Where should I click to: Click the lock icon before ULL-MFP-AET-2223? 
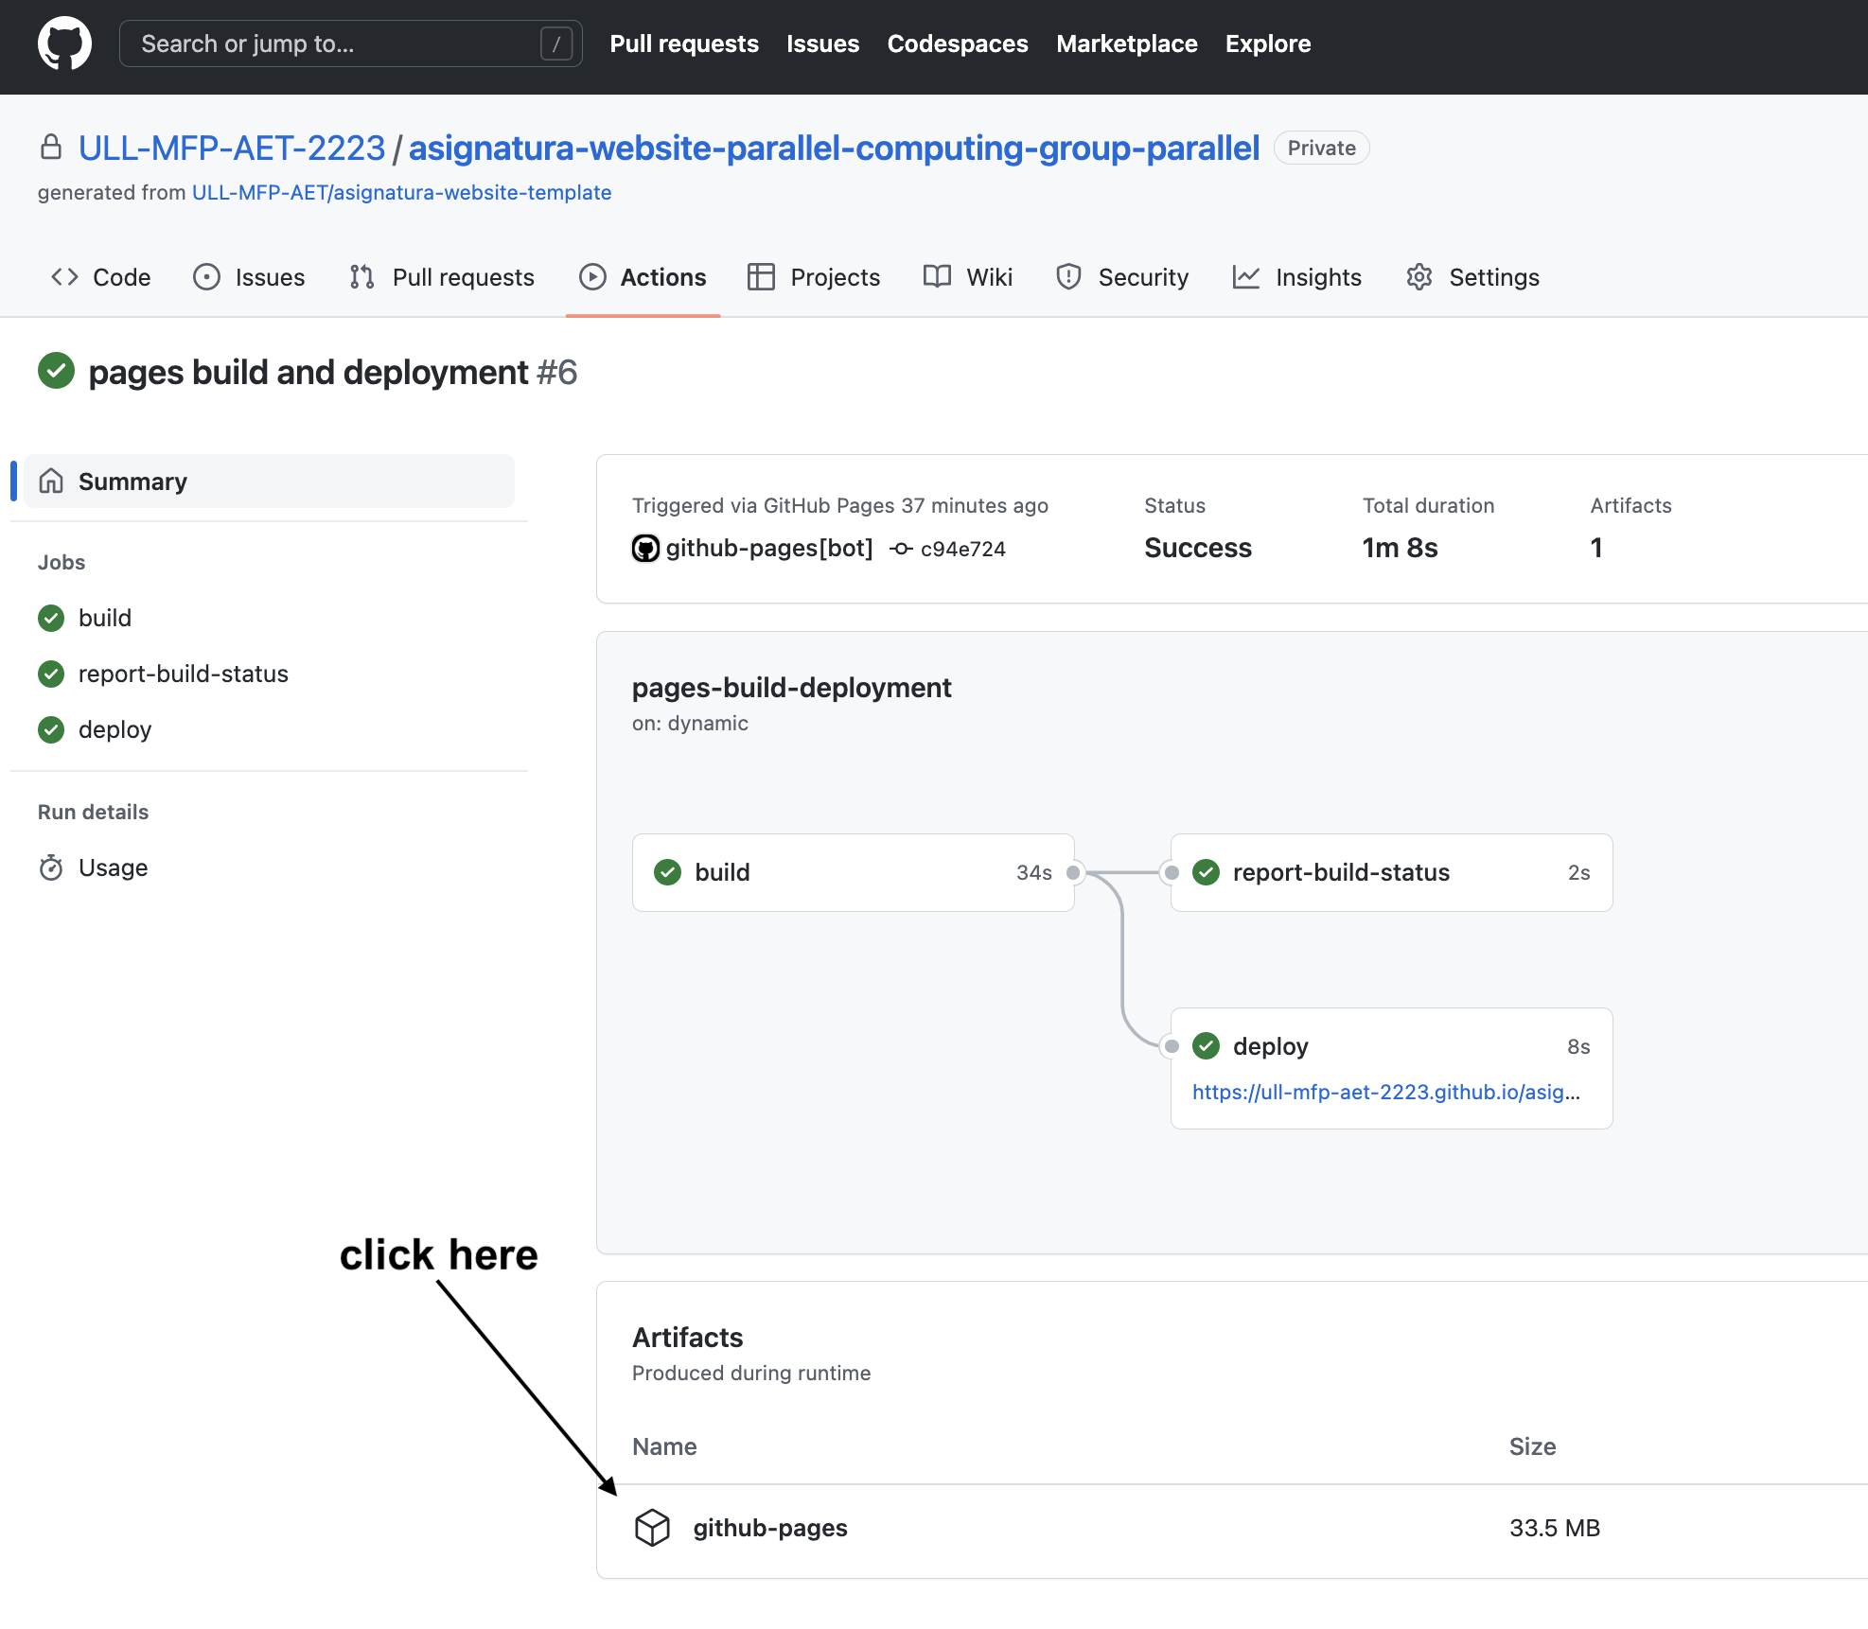[51, 147]
